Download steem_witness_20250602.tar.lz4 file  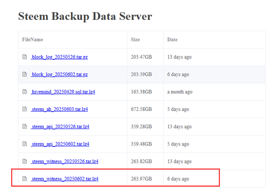coord(64,179)
